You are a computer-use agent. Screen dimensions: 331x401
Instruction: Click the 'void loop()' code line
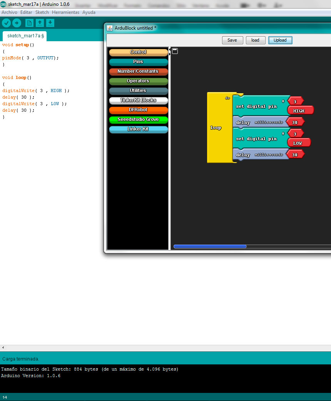coord(17,77)
